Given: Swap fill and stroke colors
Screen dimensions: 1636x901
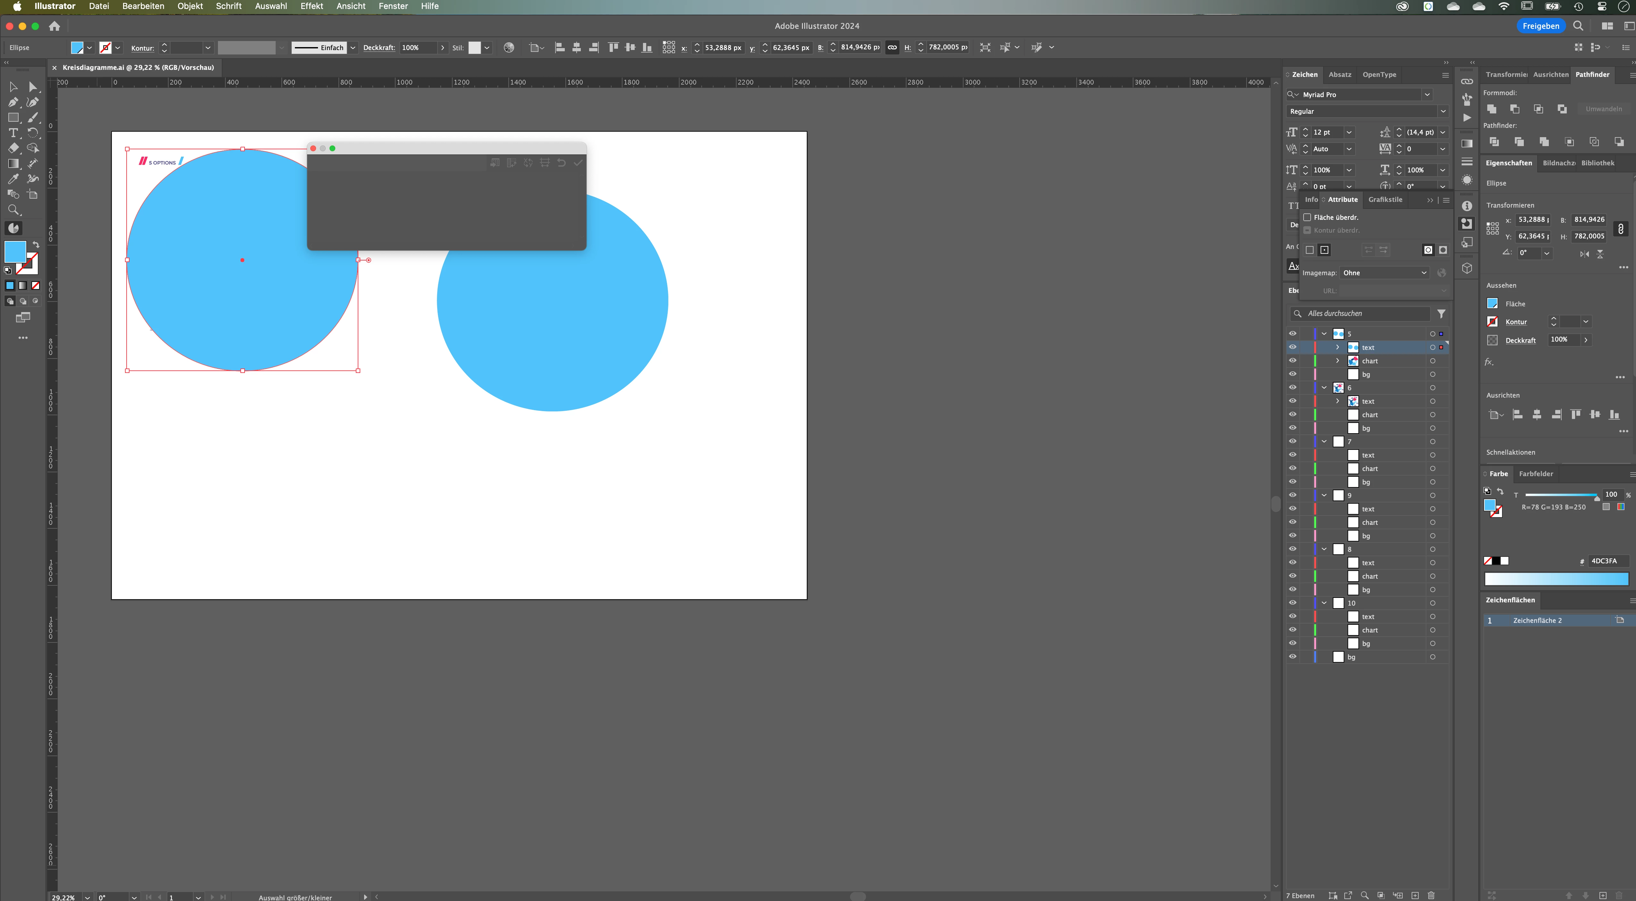Looking at the screenshot, I should [x=36, y=244].
